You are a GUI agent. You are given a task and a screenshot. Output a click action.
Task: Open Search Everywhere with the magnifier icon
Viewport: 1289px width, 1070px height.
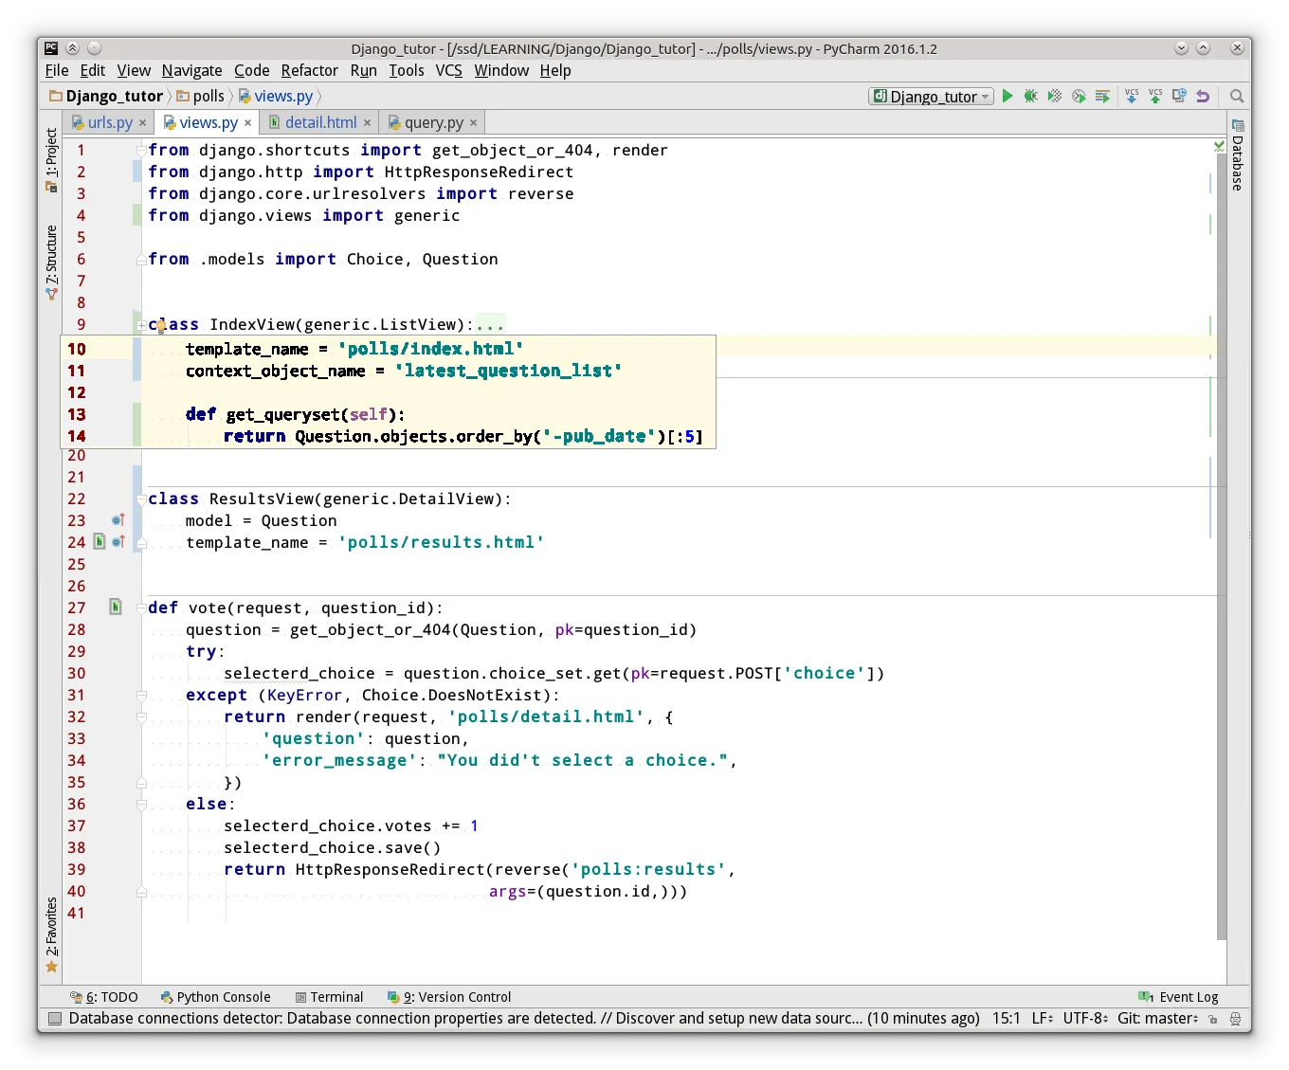point(1237,96)
